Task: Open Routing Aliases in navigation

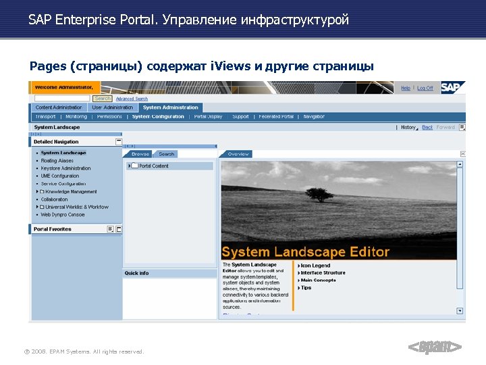Action: [x=57, y=161]
